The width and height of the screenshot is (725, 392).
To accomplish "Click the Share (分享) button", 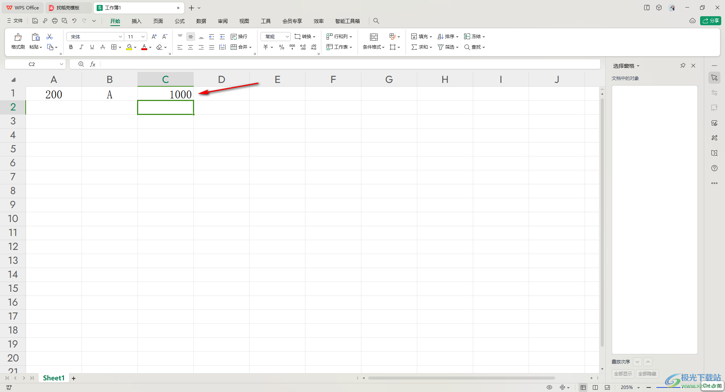I will click(x=711, y=21).
